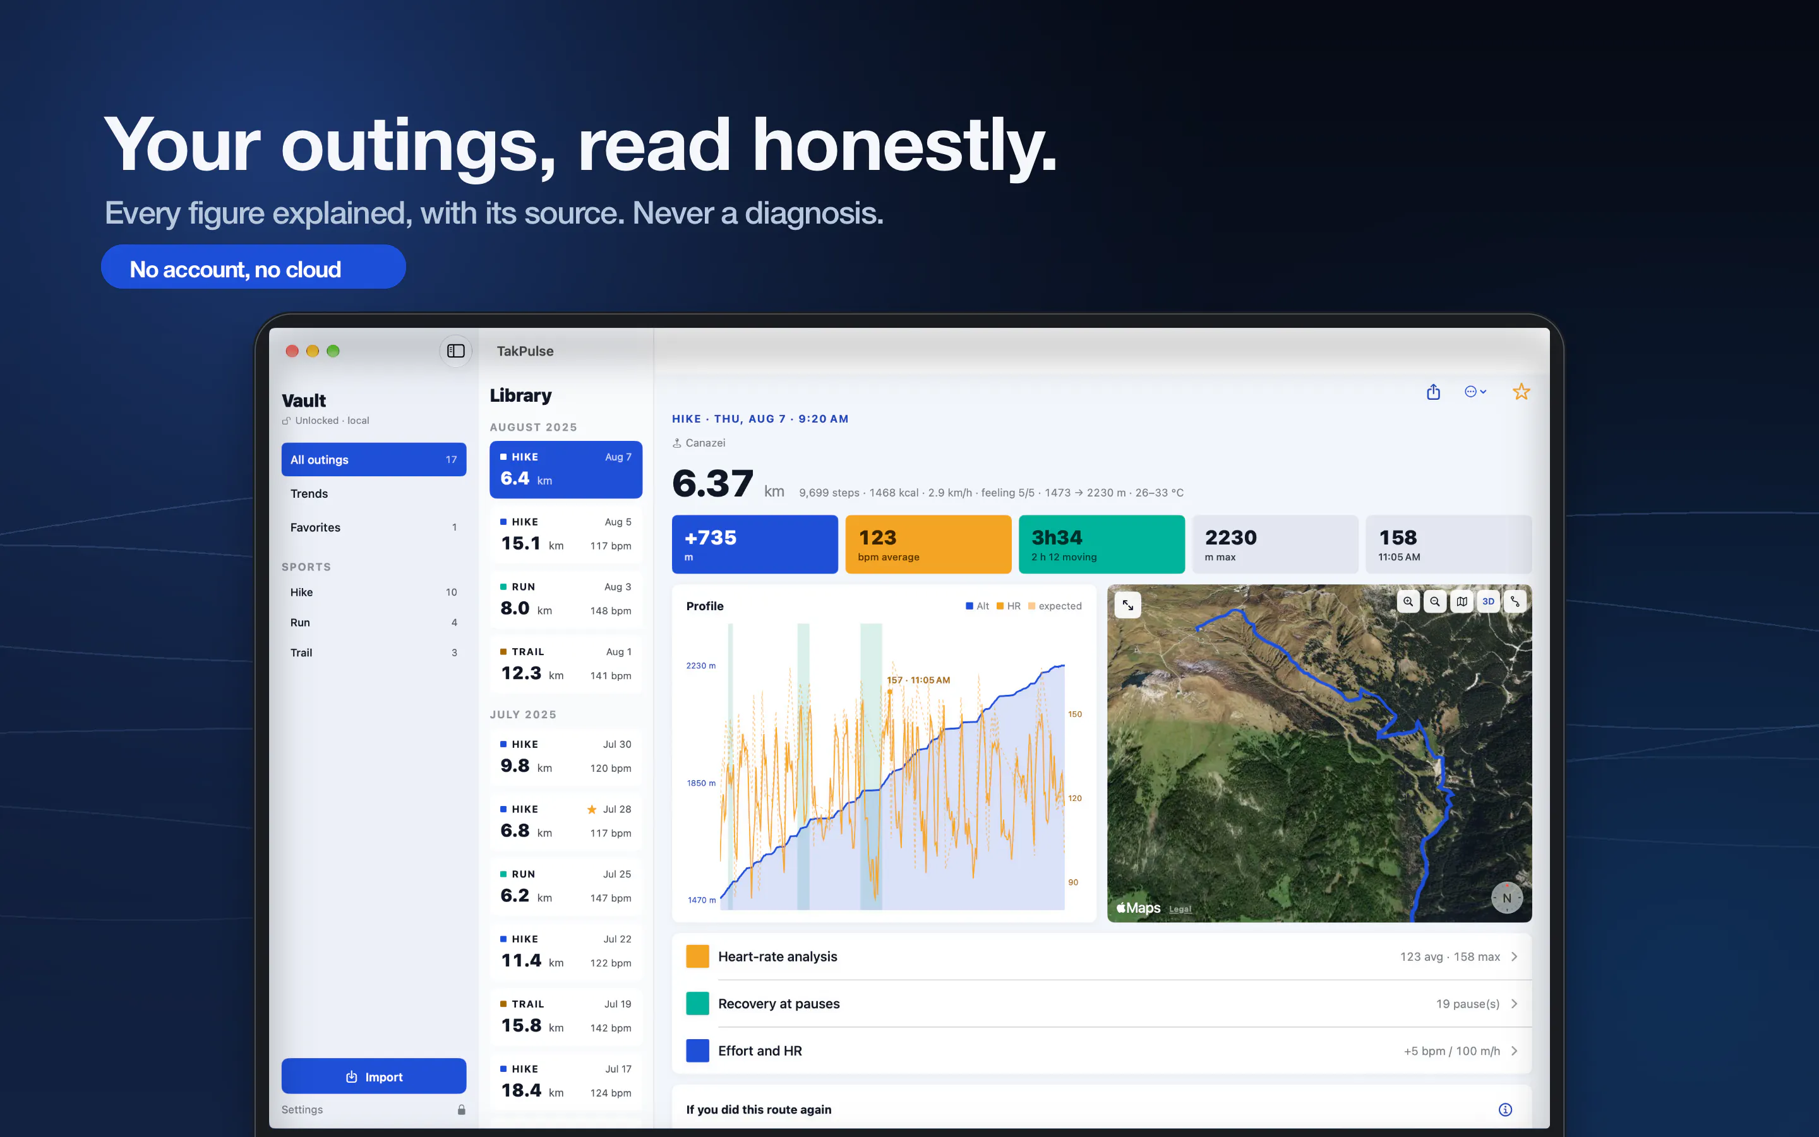Open the Jul 17 hike of 18.4 km
1819x1137 pixels.
click(x=566, y=1081)
